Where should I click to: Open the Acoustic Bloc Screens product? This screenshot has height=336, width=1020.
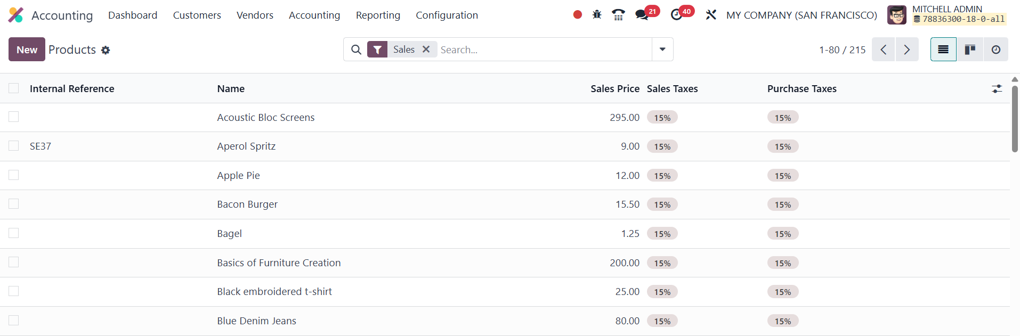265,118
